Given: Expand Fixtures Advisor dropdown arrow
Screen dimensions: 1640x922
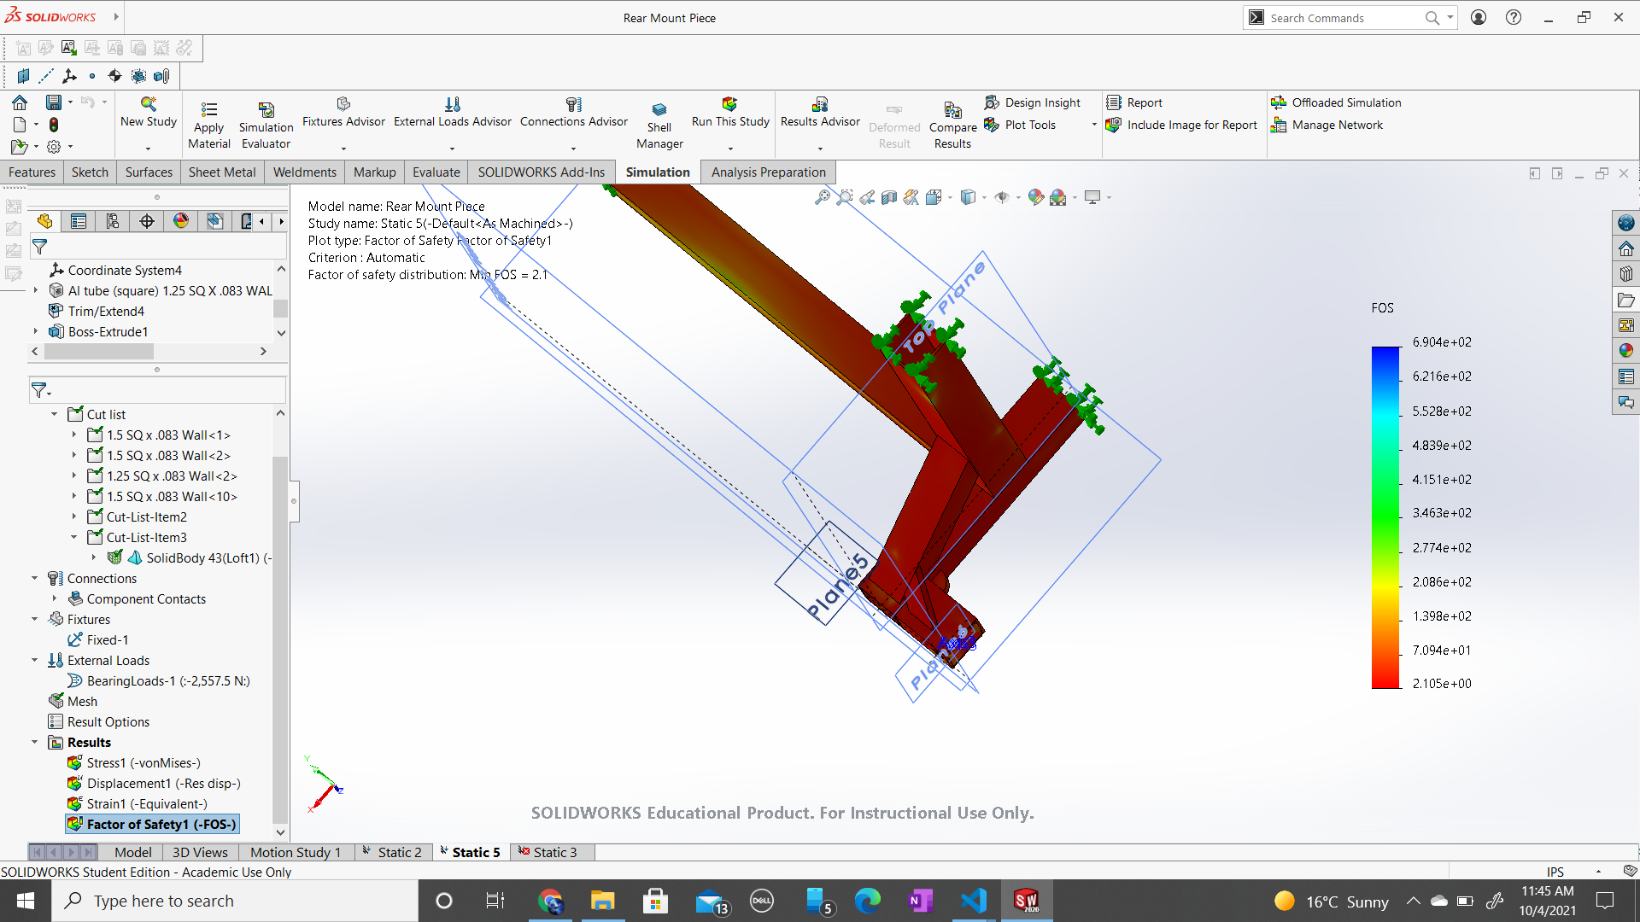Looking at the screenshot, I should pos(343,149).
